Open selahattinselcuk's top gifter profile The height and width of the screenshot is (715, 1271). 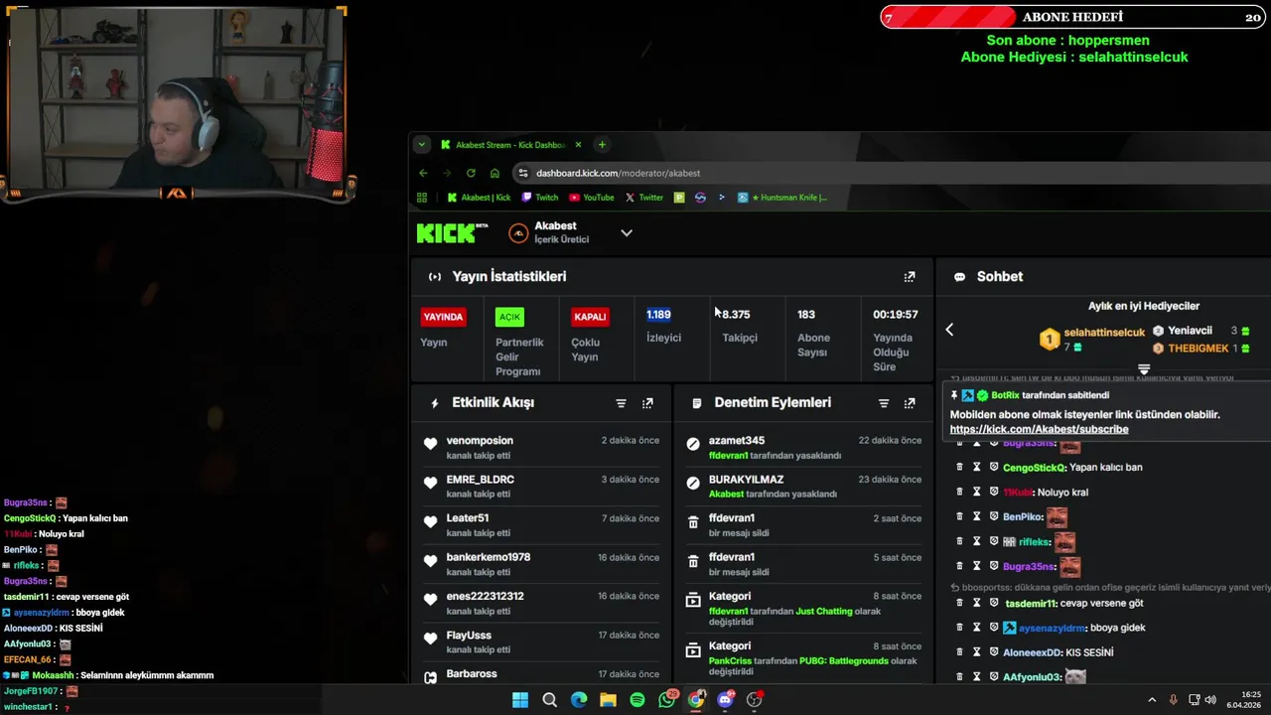click(x=1104, y=332)
